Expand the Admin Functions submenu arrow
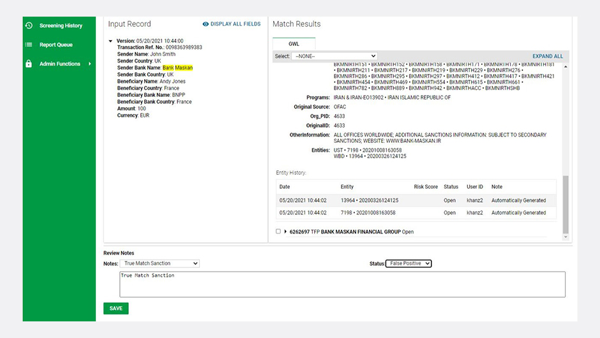Screen dimensions: 600x338 click(90, 64)
